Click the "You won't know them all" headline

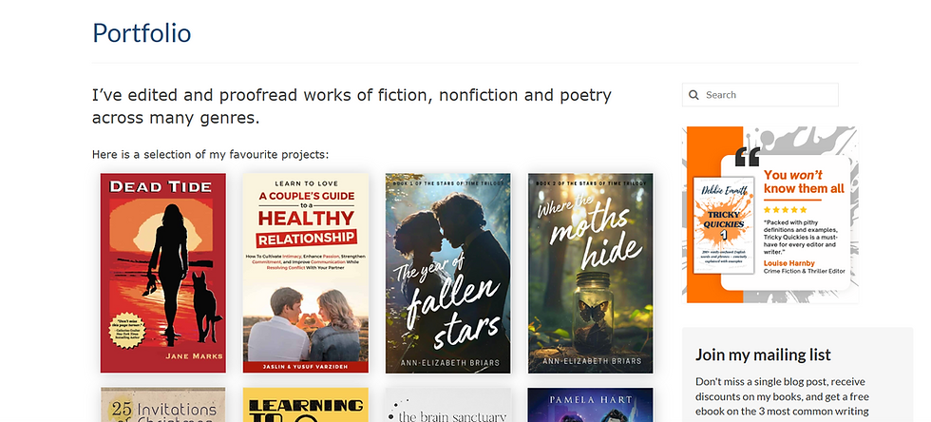[x=804, y=182]
